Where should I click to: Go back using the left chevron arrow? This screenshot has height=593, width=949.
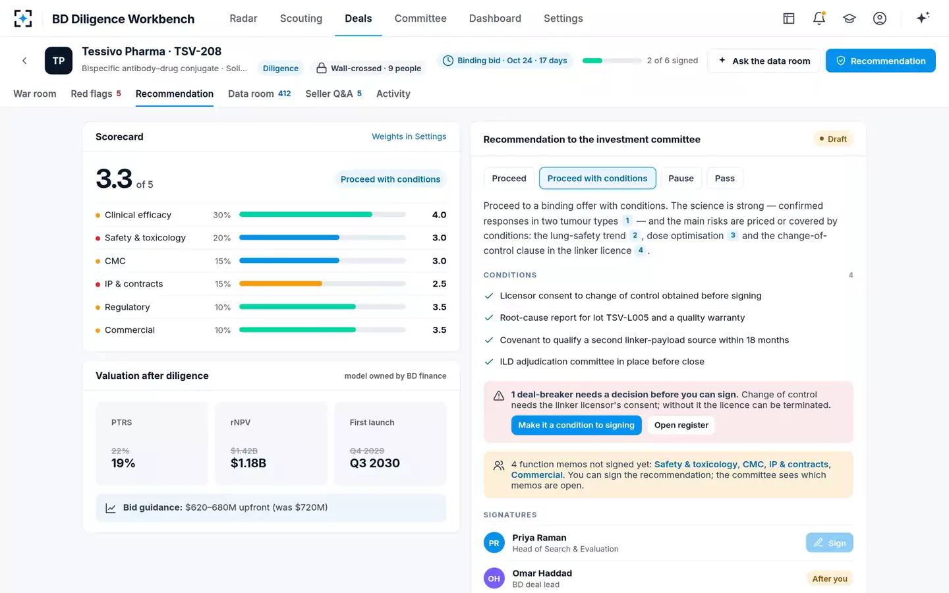24,61
